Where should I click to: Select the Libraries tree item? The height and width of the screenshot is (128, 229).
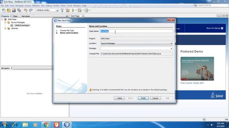click(14, 28)
